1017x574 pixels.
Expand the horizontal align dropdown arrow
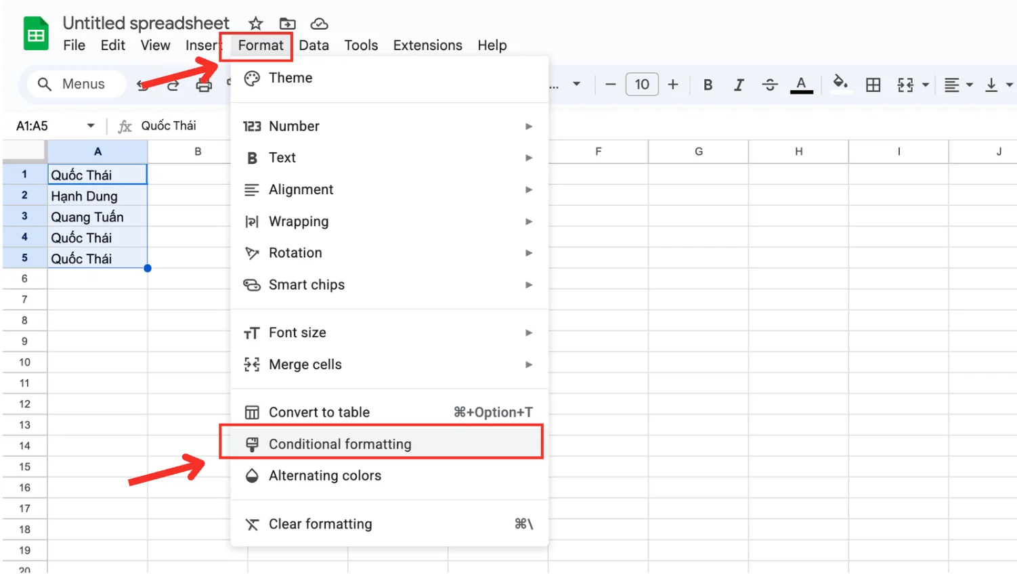click(x=970, y=85)
